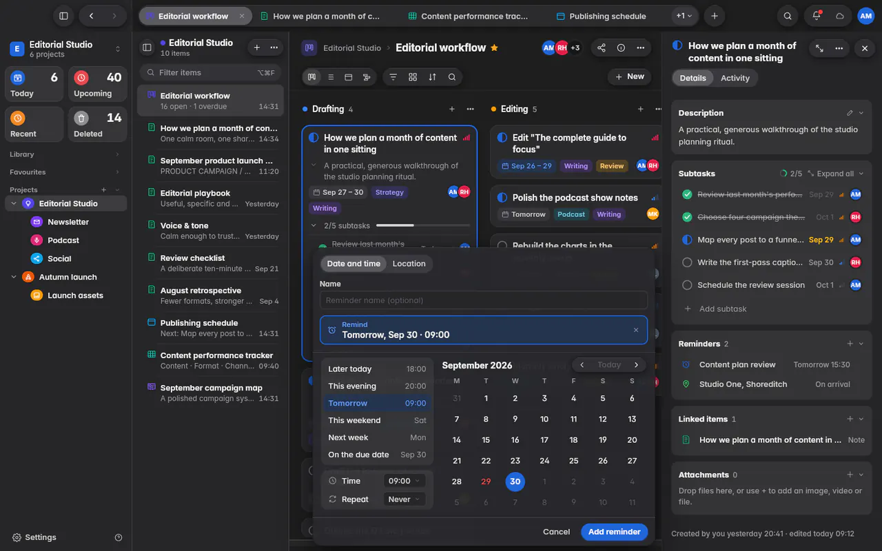Choose the "This weekend" quick option
The width and height of the screenshot is (882, 551).
(378, 420)
